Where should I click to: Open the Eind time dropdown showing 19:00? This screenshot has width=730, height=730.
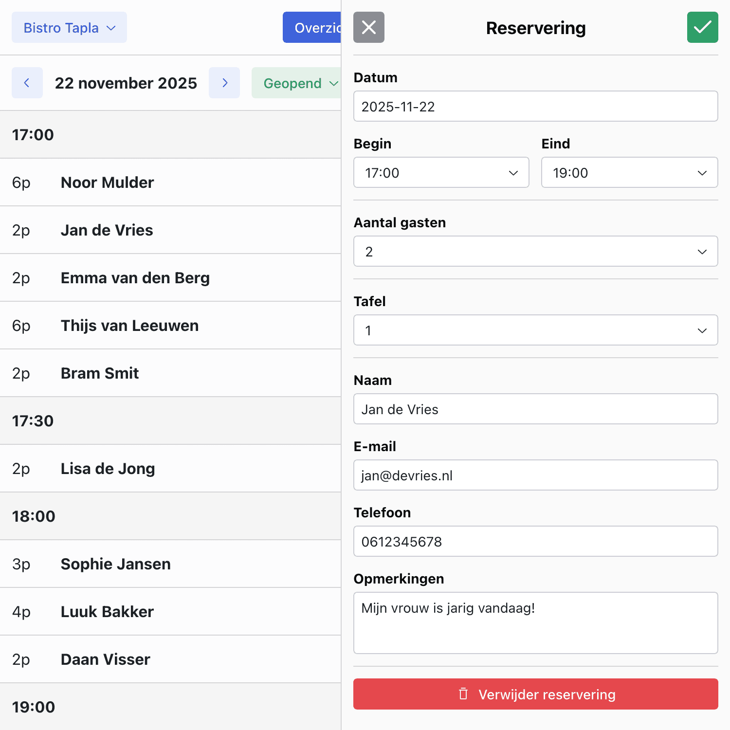[629, 172]
